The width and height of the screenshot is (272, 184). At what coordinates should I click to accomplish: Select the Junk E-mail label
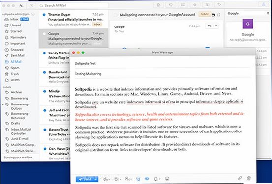[17, 139]
